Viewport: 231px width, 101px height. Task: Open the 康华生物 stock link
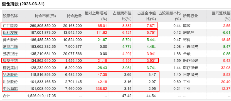point(10,60)
